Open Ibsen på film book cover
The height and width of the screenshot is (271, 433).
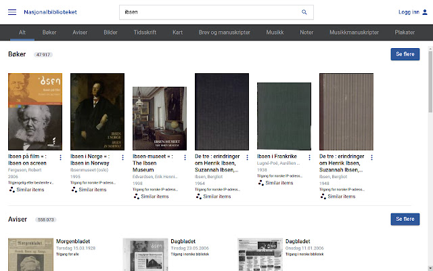tap(35, 112)
